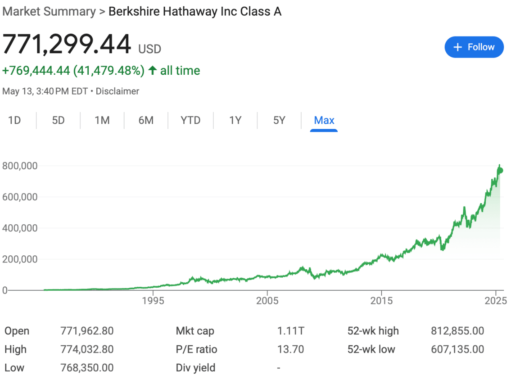The width and height of the screenshot is (530, 378).
Task: Click the current price dot on chart
Action: tap(500, 171)
